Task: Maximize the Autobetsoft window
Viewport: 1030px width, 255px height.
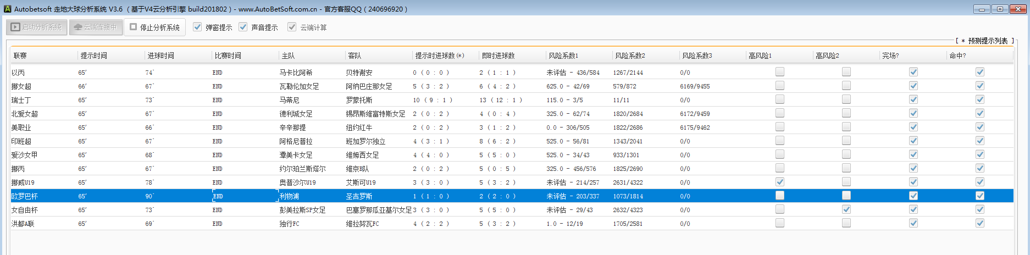Action: [999, 9]
